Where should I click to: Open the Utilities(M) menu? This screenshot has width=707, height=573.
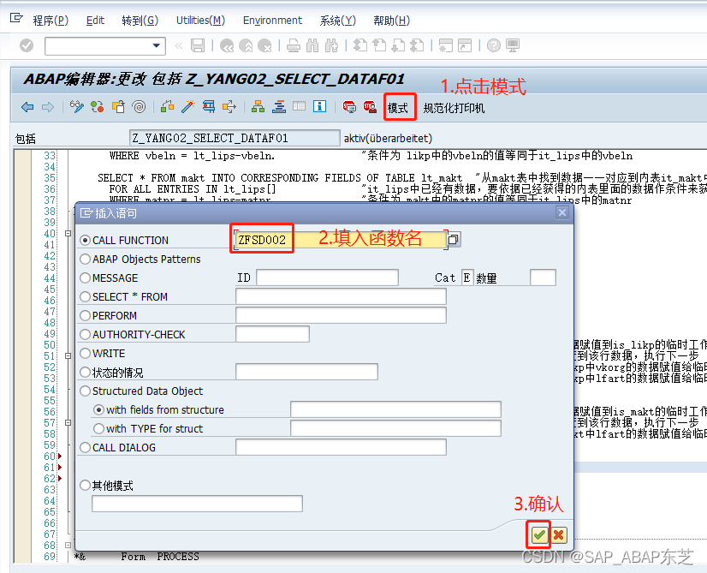(199, 21)
